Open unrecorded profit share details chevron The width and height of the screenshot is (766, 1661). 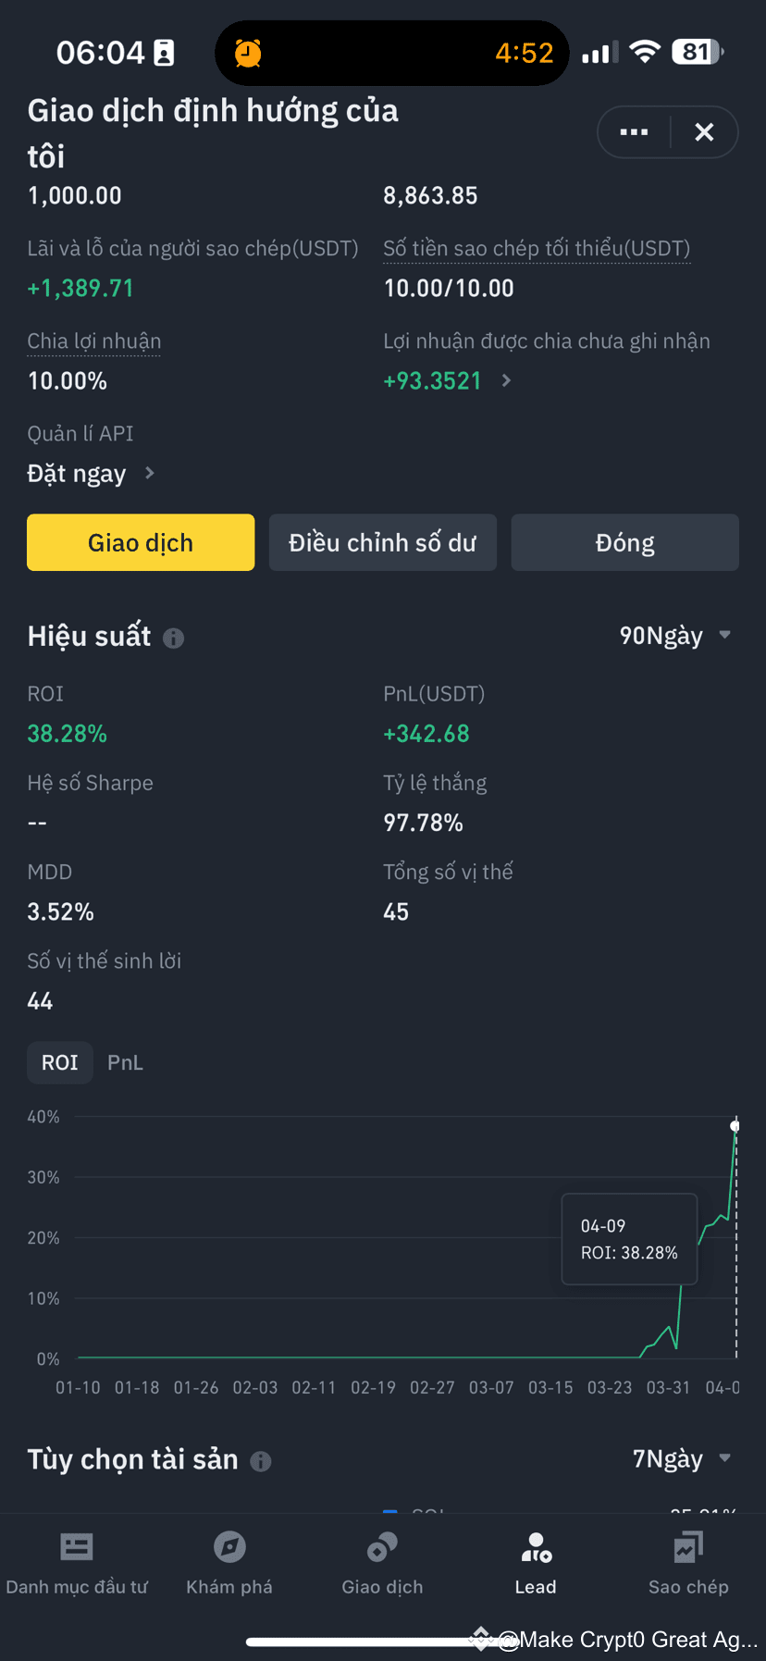(x=506, y=380)
